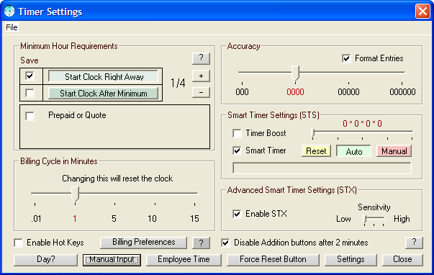The image size is (434, 275).
Task: Click the 0*0*0*0 Smart Timer value
Action: click(362, 124)
